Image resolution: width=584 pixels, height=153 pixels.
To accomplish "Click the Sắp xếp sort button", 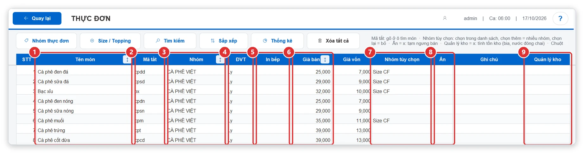I will point(224,41).
